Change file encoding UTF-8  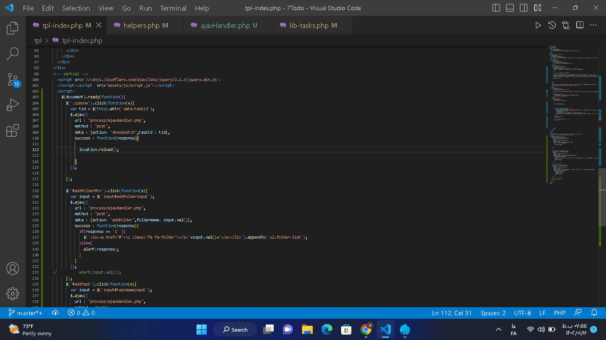[x=523, y=313]
